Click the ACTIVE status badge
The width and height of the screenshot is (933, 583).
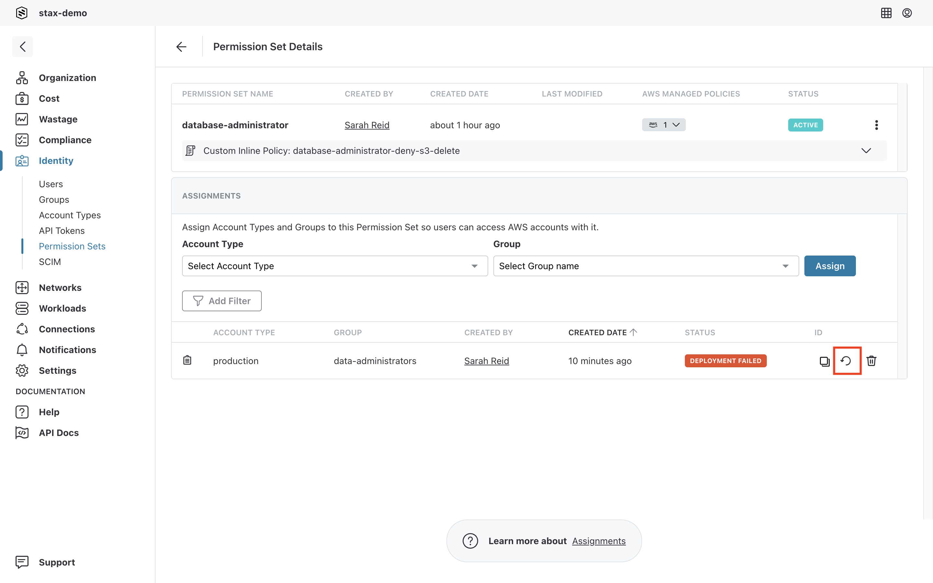tap(805, 125)
